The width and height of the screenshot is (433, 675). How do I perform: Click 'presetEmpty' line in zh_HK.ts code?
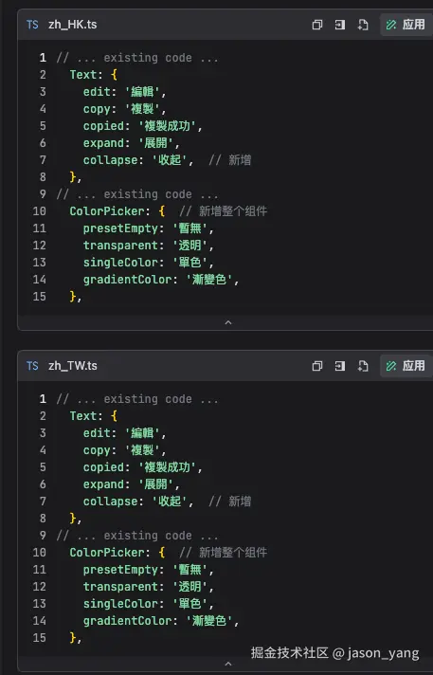149,228
